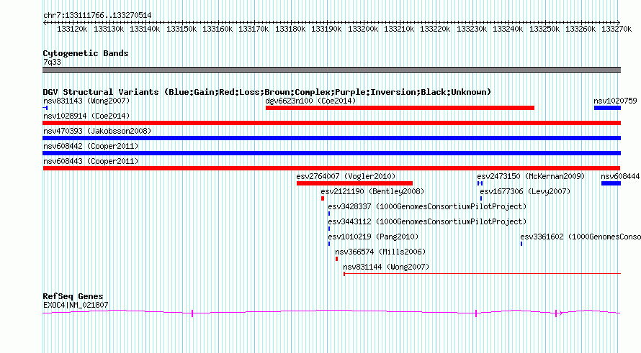Select the EXOC4 exon mark under esv2473150
The height and width of the screenshot is (353, 641).
pos(476,313)
